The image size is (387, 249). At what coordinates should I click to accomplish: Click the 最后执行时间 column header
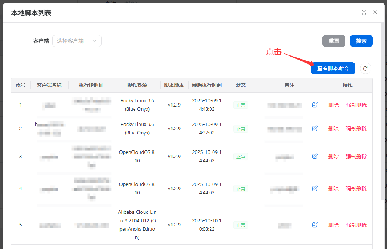(x=206, y=85)
